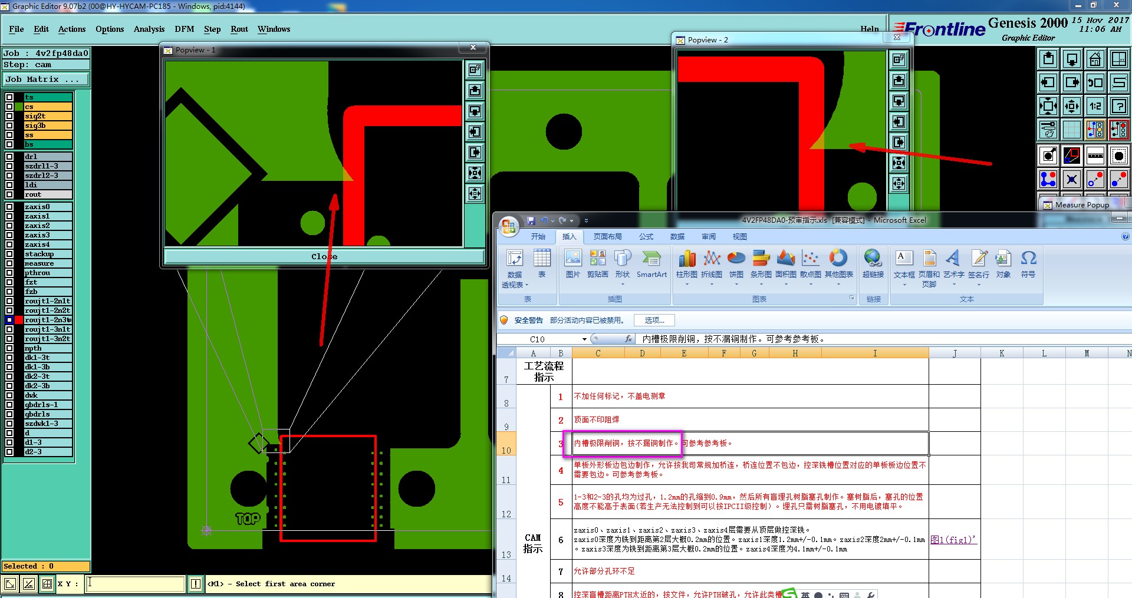
Task: Toggle checkbox for layer sig2t
Action: (9, 116)
